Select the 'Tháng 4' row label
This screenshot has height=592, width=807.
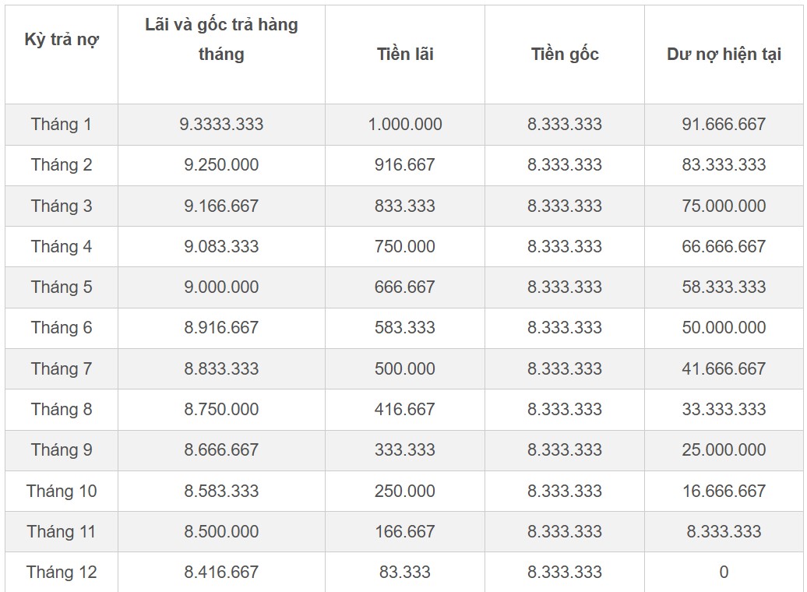pyautogui.click(x=62, y=246)
